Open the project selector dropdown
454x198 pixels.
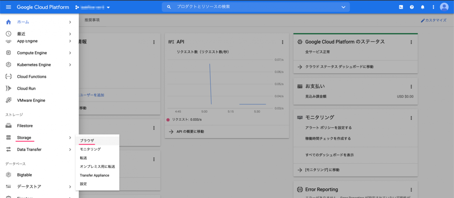(93, 7)
